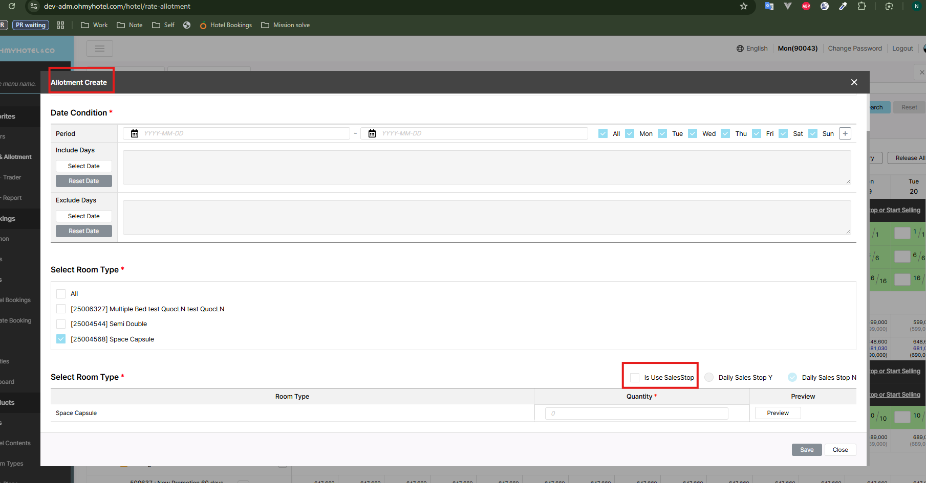The width and height of the screenshot is (926, 483).
Task: Uncheck the Mon weekday checkbox
Action: [x=630, y=133]
